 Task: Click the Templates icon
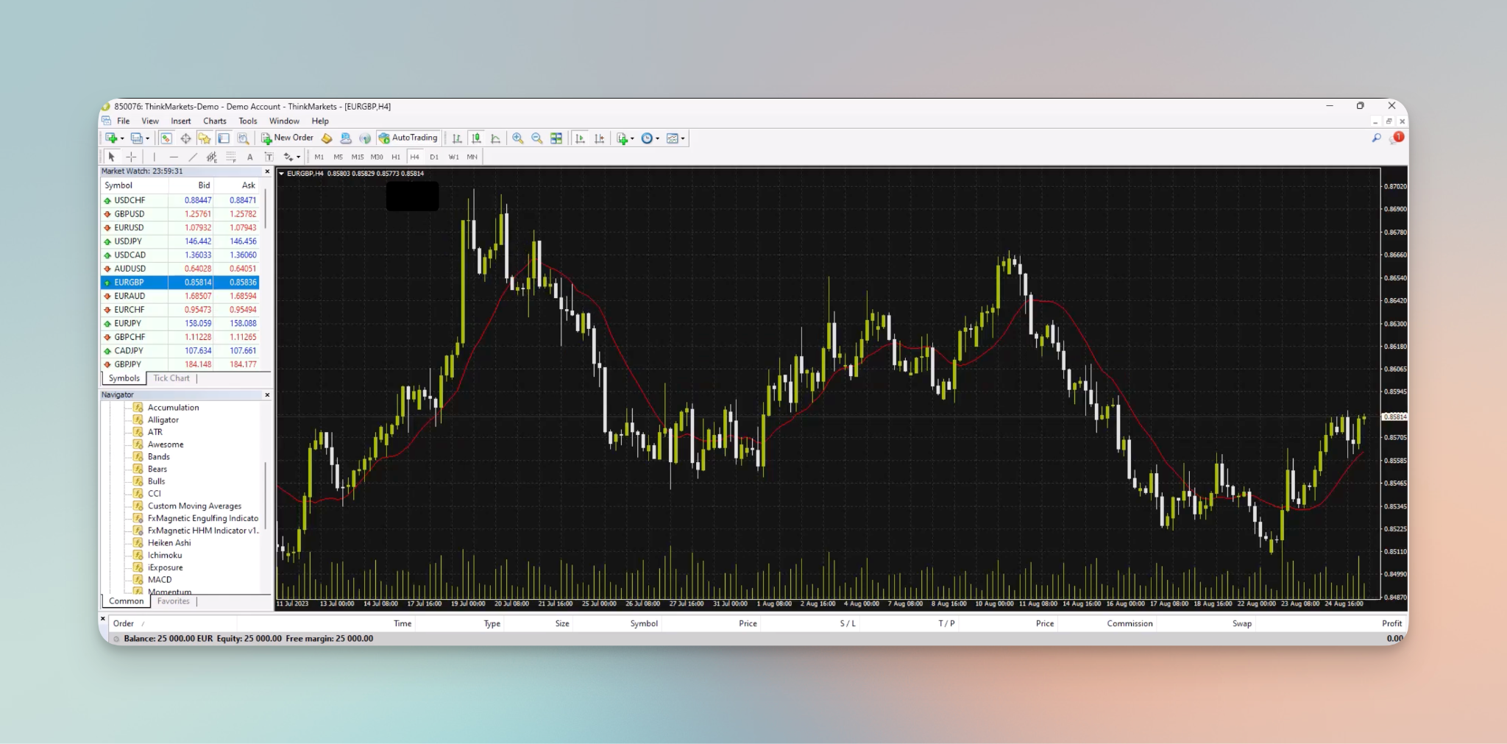[x=672, y=138]
